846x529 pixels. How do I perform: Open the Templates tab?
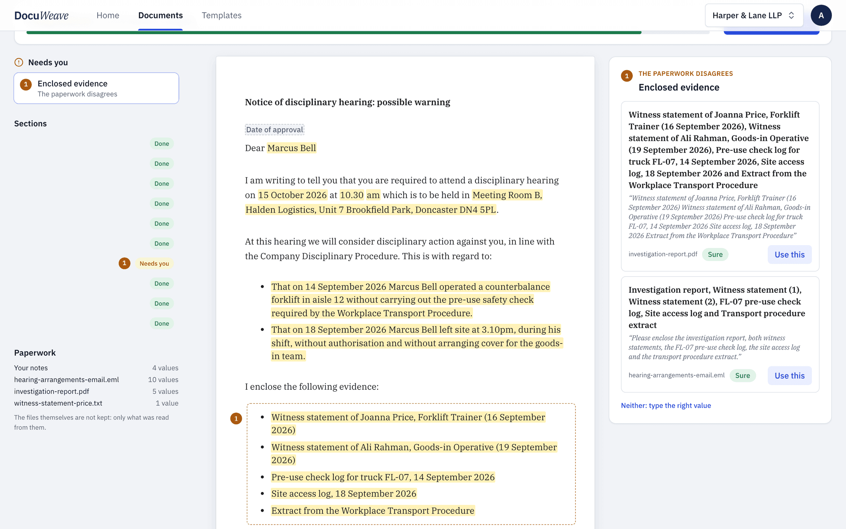221,15
